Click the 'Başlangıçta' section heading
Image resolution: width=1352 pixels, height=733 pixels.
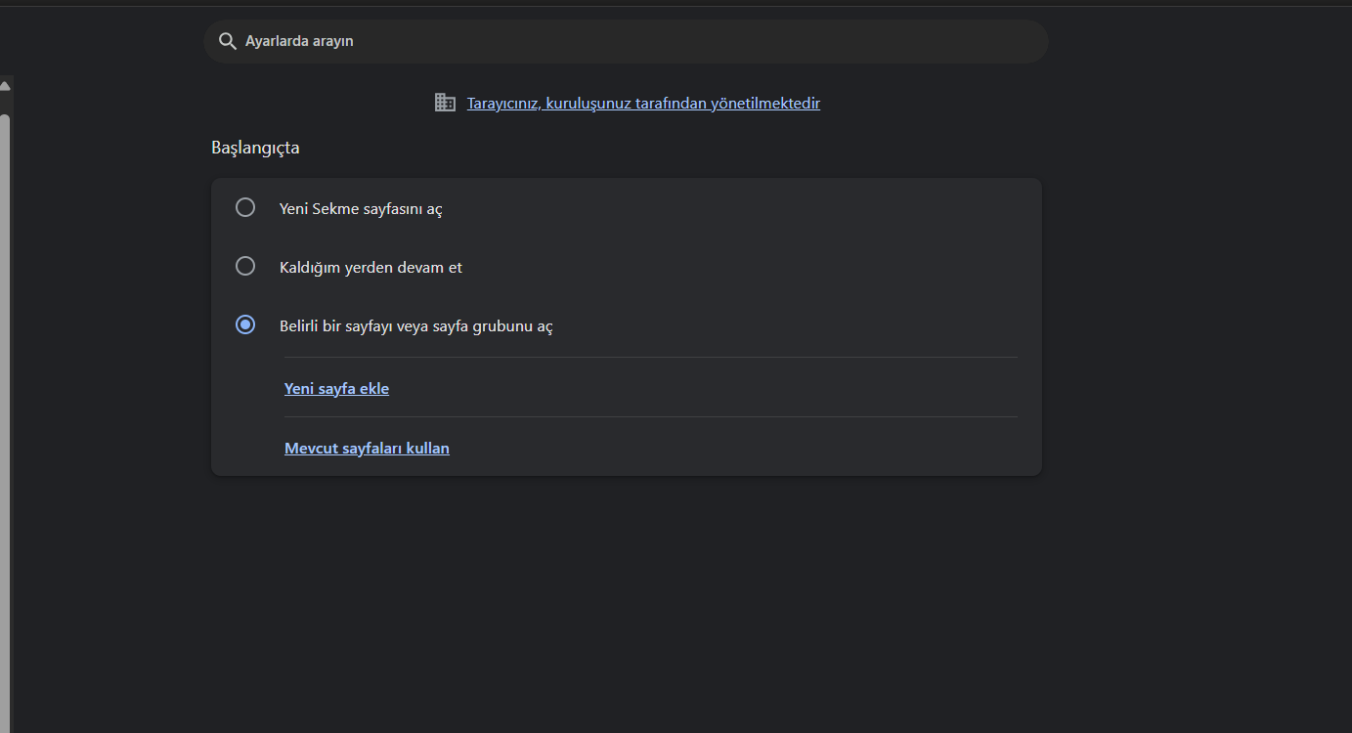pyautogui.click(x=255, y=149)
